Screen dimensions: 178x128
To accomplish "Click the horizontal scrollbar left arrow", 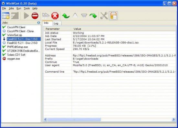I will pyautogui.click(x=45, y=119).
